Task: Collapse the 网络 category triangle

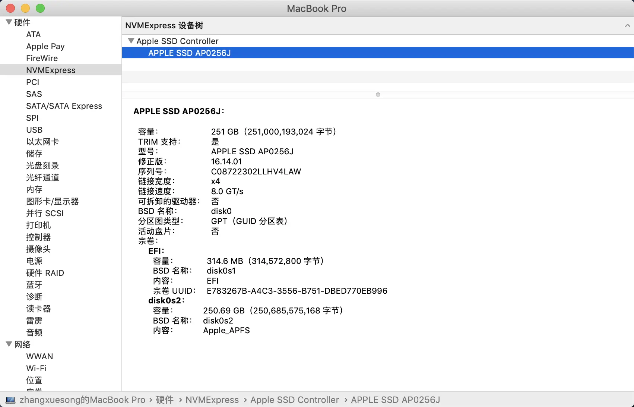Action: tap(9, 344)
